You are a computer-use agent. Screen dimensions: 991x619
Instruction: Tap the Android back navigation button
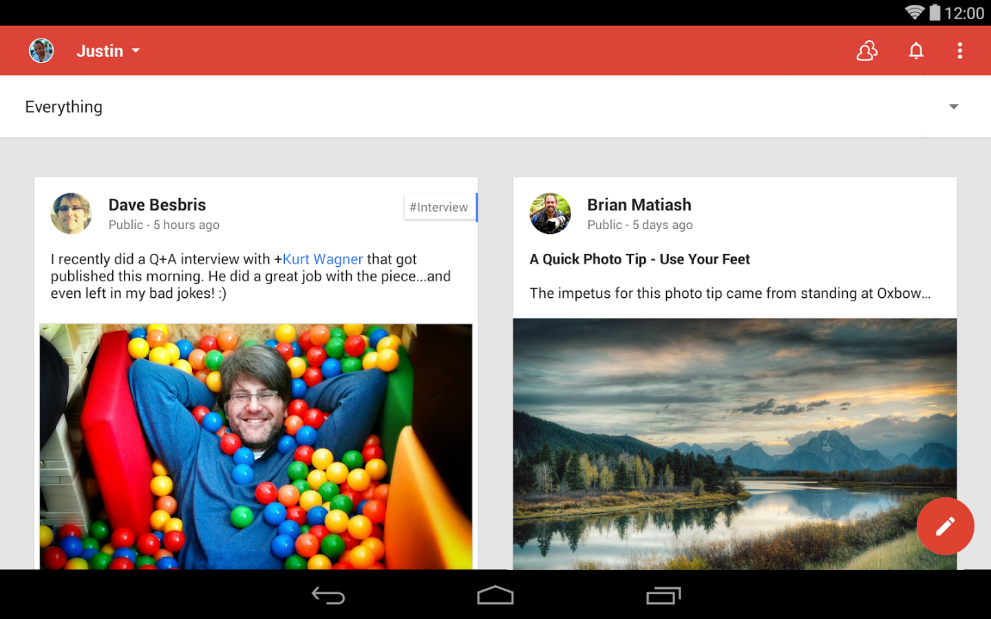328,596
